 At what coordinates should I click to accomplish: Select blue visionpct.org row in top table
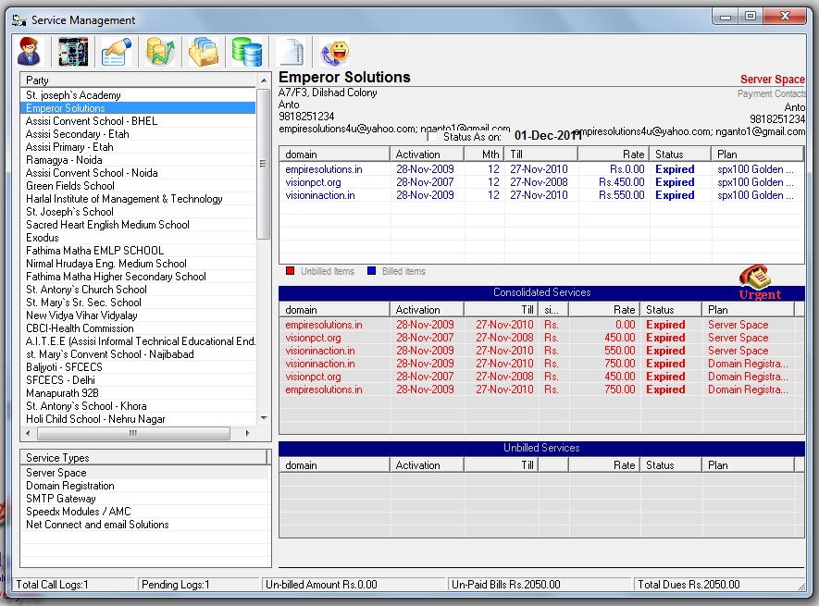click(541, 182)
